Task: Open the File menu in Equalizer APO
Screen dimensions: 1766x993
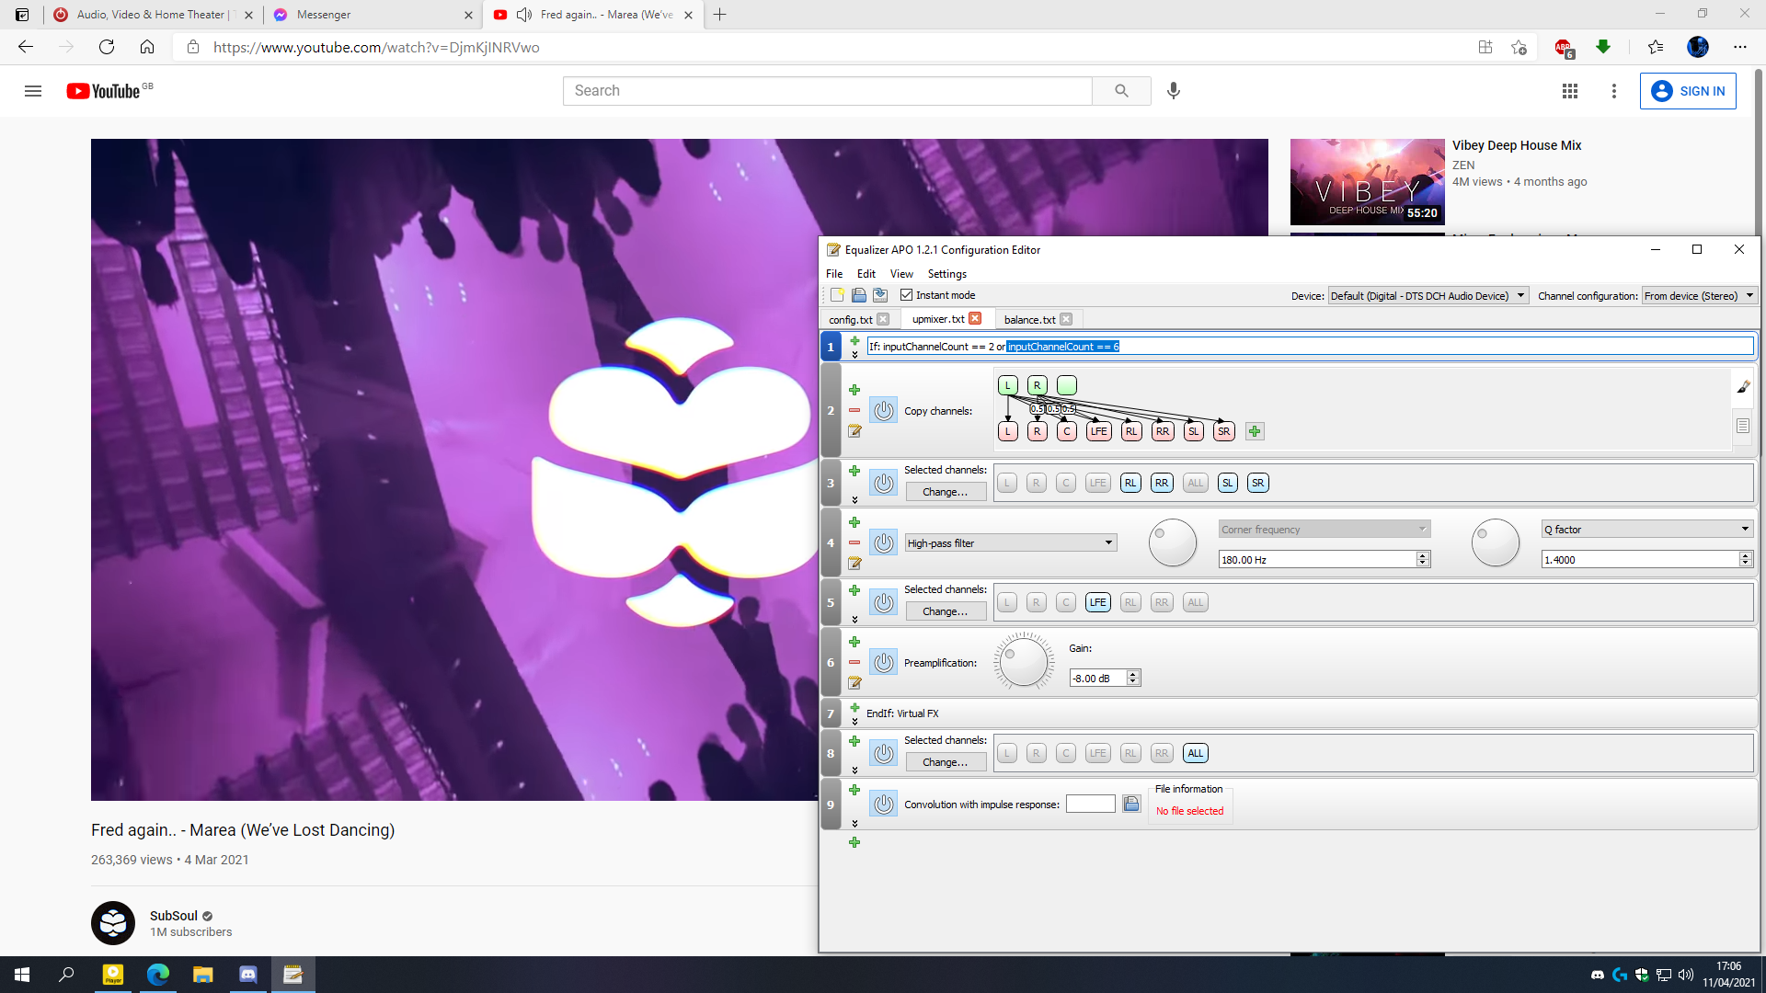Action: pos(834,274)
